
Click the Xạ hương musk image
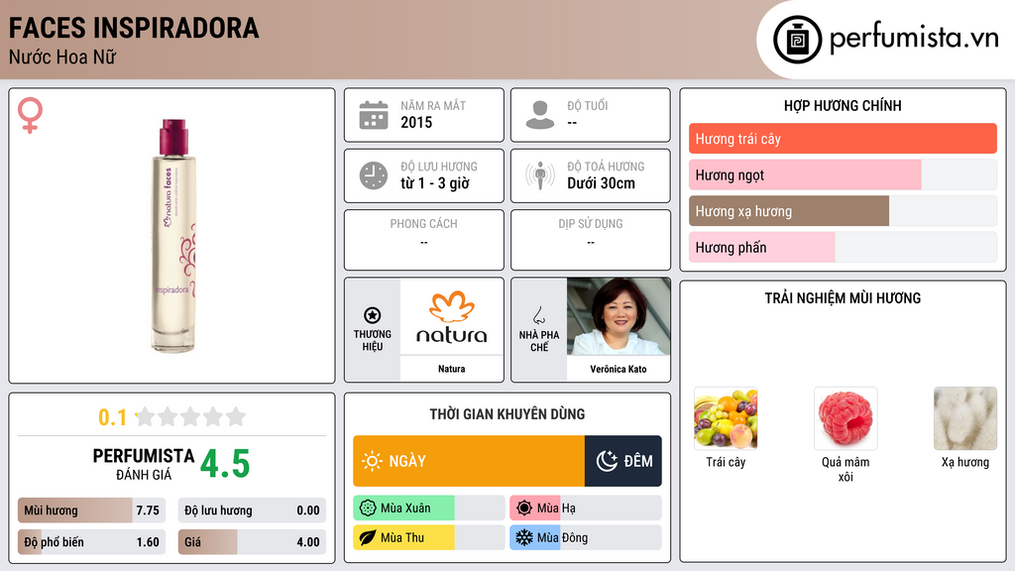(x=965, y=418)
